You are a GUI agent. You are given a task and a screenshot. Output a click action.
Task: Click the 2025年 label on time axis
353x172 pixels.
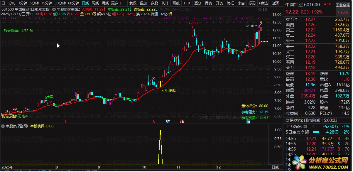7,167
